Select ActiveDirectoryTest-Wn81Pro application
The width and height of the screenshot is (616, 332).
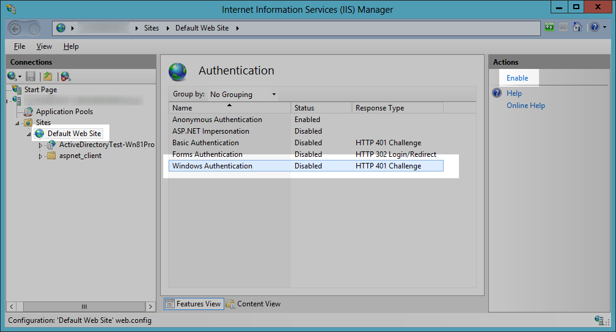(106, 145)
